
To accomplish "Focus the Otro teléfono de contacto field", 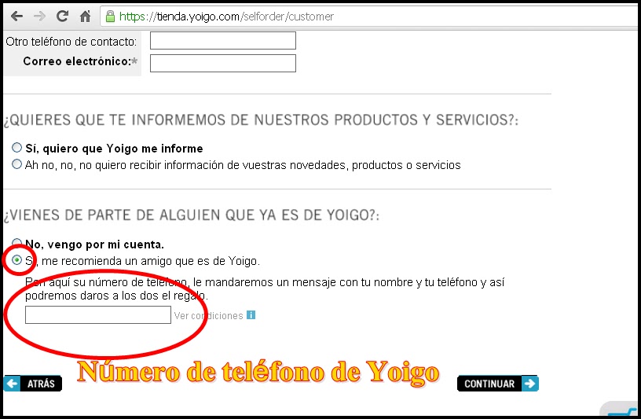I will coord(223,41).
